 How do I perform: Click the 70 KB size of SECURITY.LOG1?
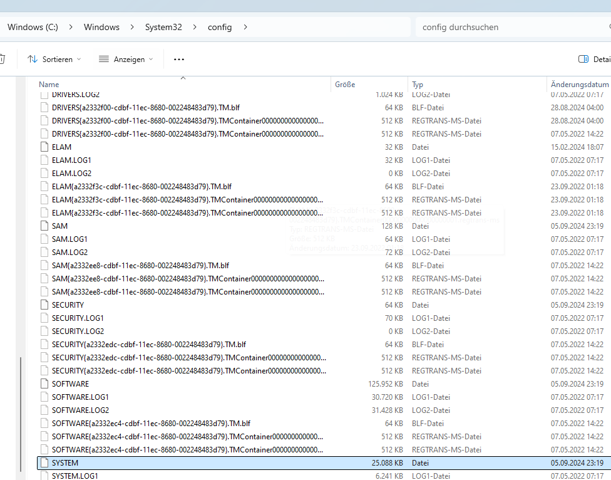pos(394,318)
